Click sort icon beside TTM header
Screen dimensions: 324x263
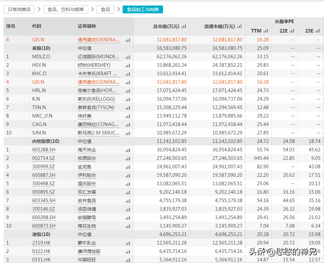(266, 31)
